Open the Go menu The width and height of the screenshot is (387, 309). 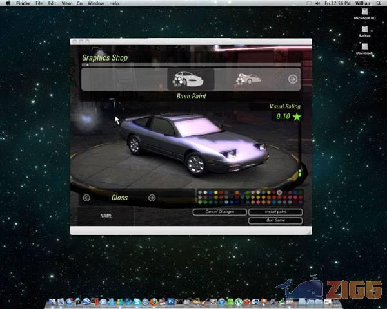79,3
